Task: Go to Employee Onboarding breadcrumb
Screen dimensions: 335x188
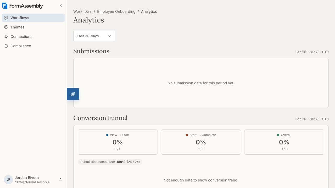Action: point(116,11)
